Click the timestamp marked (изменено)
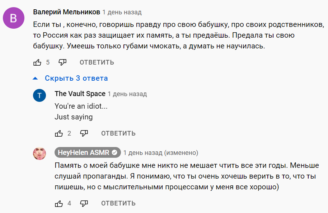Image resolution: width=328 pixels, height=213 pixels. point(160,153)
